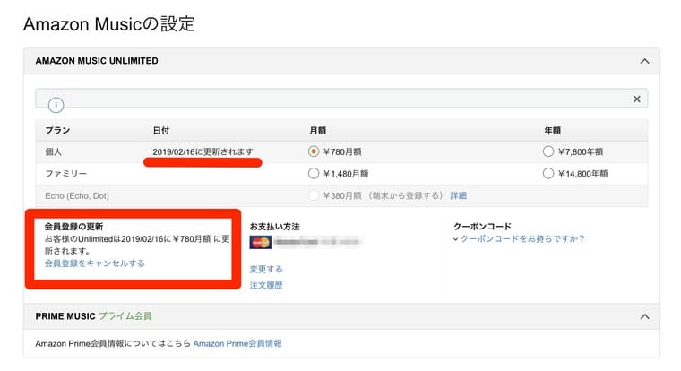This screenshot has height=371, width=681.
Task: Click the クーポンコード heading
Action: point(482,227)
